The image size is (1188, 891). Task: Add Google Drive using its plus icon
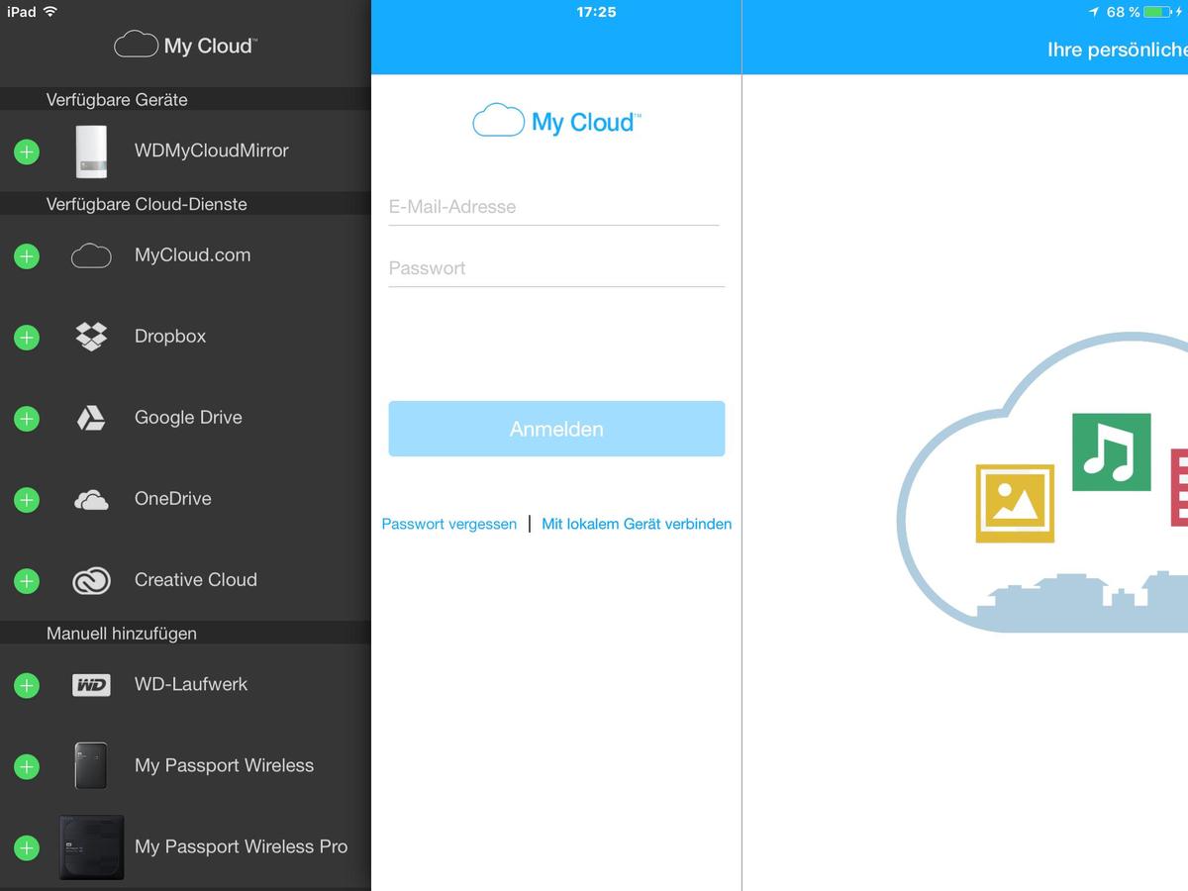click(27, 419)
